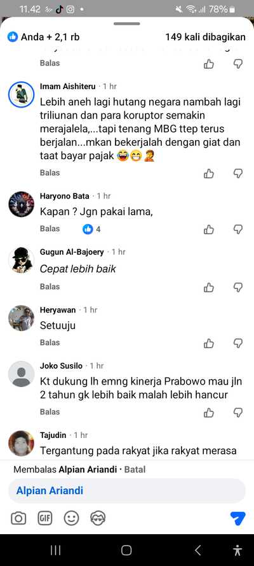The height and width of the screenshot is (566, 254).
Task: Tap the blue like reaction count 'Anda + 2,1 rb'
Action: click(x=44, y=37)
